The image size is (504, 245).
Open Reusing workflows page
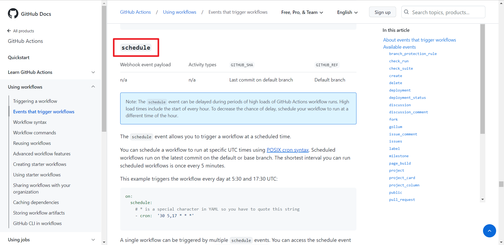32,143
